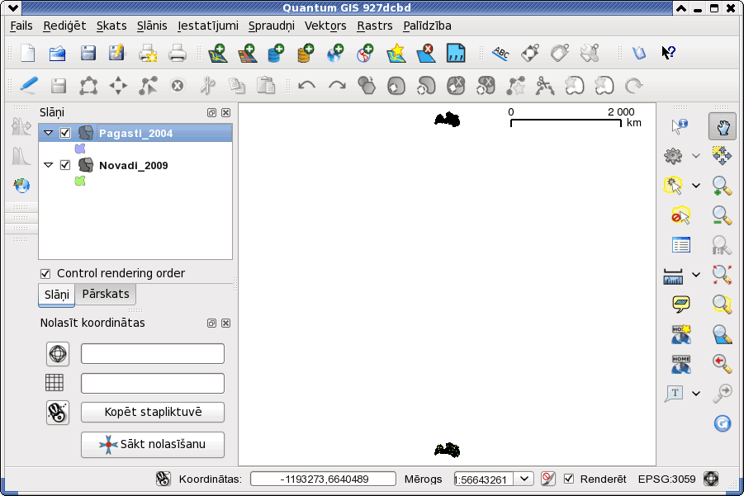
Task: Click the Koordinātas input field
Action: click(x=323, y=479)
